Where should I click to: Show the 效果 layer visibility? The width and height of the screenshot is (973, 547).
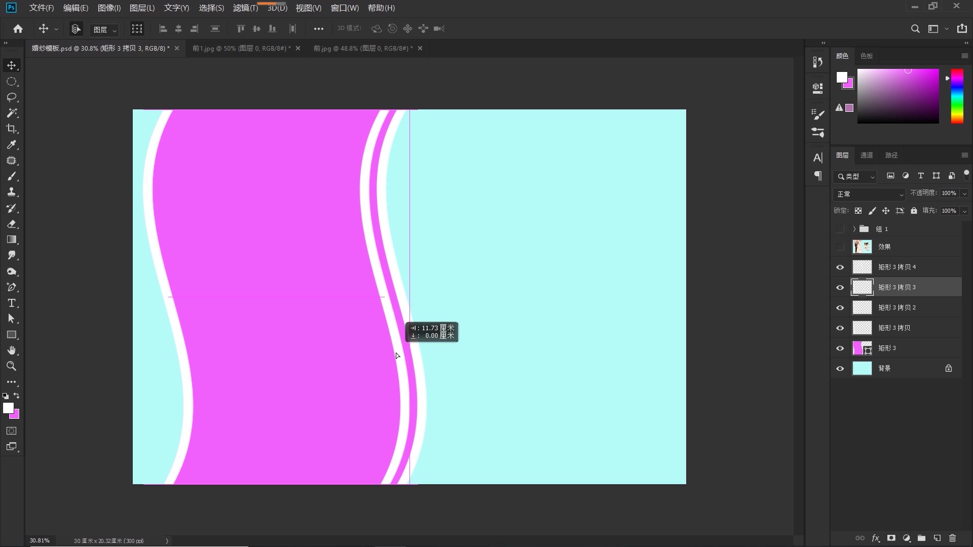pyautogui.click(x=840, y=247)
